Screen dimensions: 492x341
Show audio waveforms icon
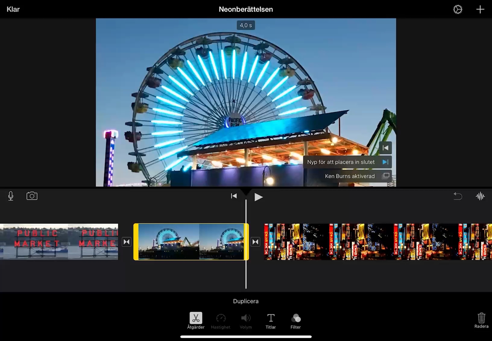click(480, 196)
